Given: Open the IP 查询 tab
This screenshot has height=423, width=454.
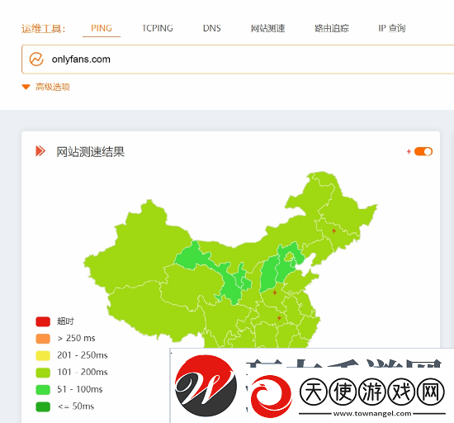Looking at the screenshot, I should pos(392,28).
